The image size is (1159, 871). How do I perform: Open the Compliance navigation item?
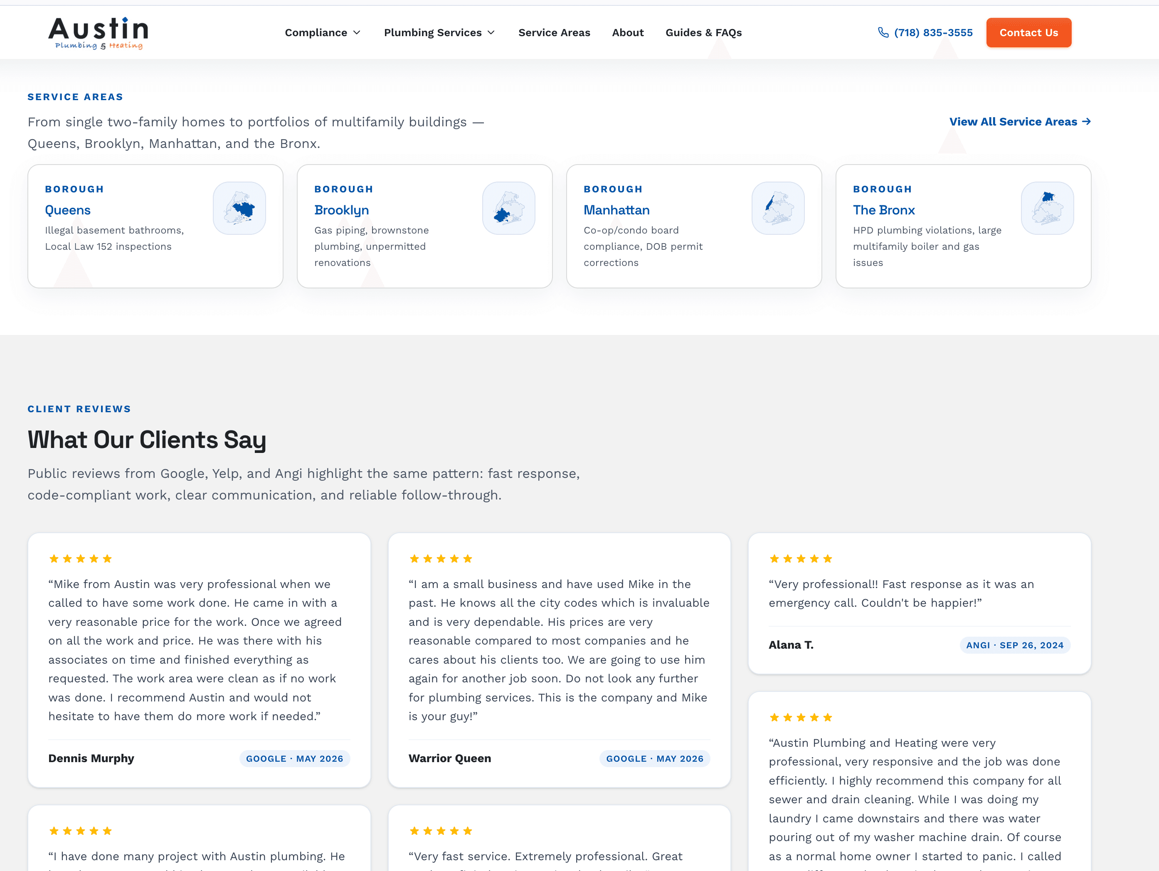[323, 32]
